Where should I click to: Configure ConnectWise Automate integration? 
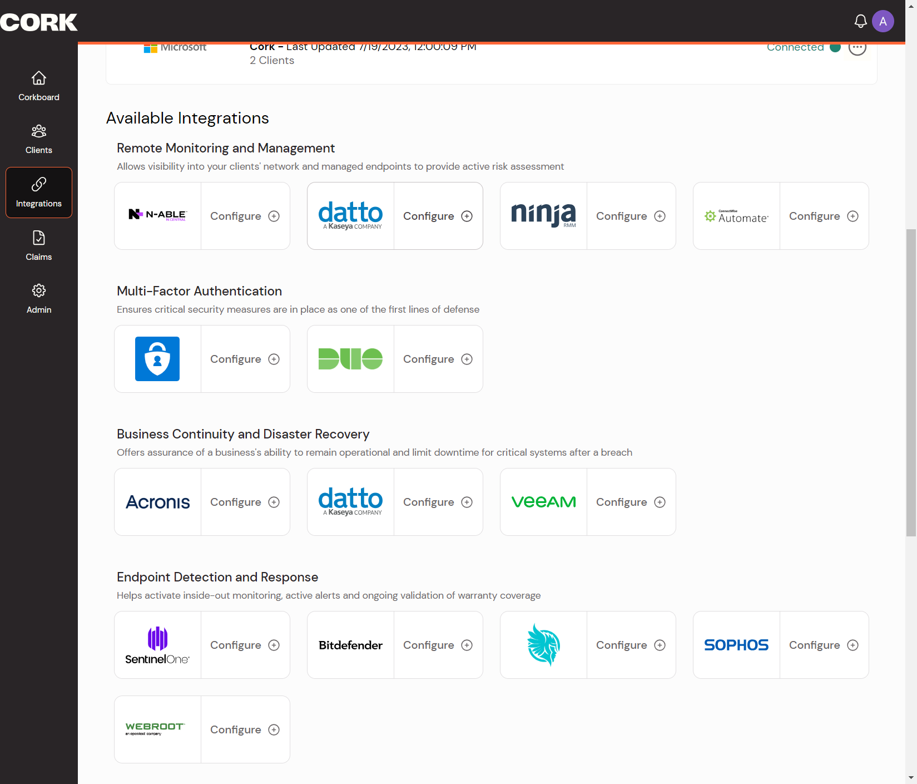point(824,216)
